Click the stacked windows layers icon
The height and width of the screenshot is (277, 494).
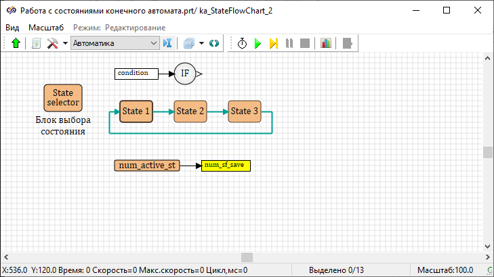click(x=189, y=43)
